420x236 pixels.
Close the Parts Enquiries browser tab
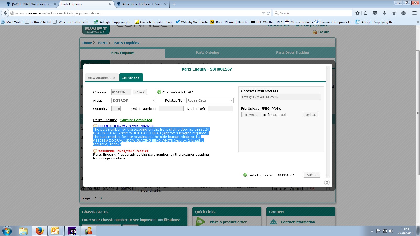(x=110, y=4)
